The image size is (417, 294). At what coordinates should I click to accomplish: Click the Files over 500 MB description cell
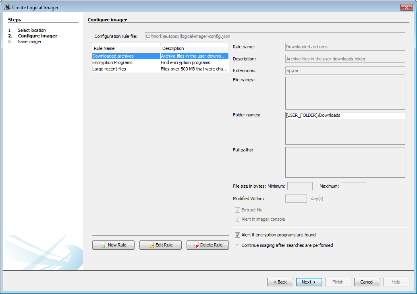point(195,69)
